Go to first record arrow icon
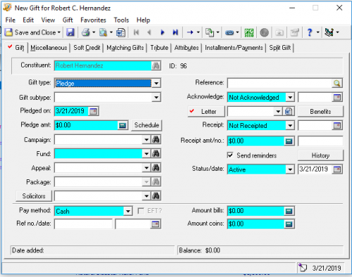 click(x=136, y=32)
